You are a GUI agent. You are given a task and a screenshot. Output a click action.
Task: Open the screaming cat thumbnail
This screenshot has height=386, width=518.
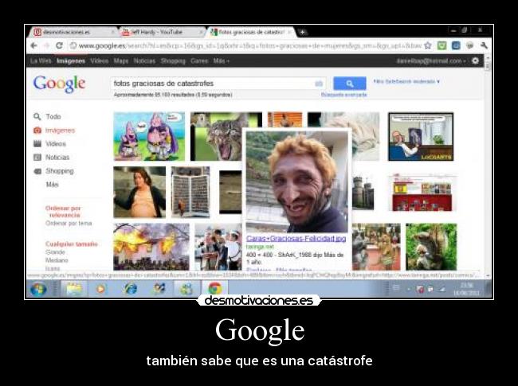(217, 136)
